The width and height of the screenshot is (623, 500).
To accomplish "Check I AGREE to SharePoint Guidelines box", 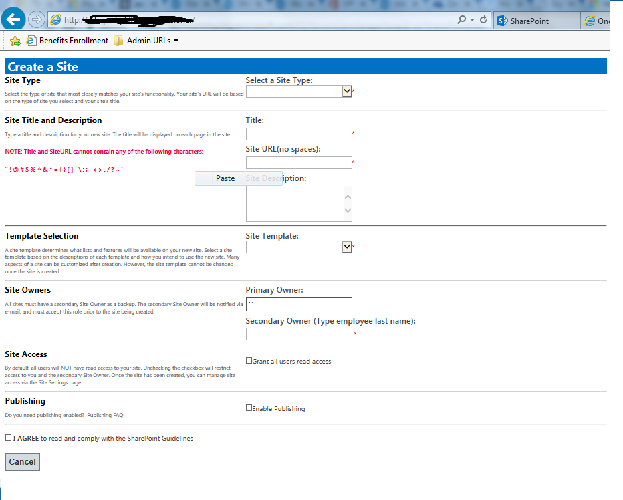I will pos(8,438).
